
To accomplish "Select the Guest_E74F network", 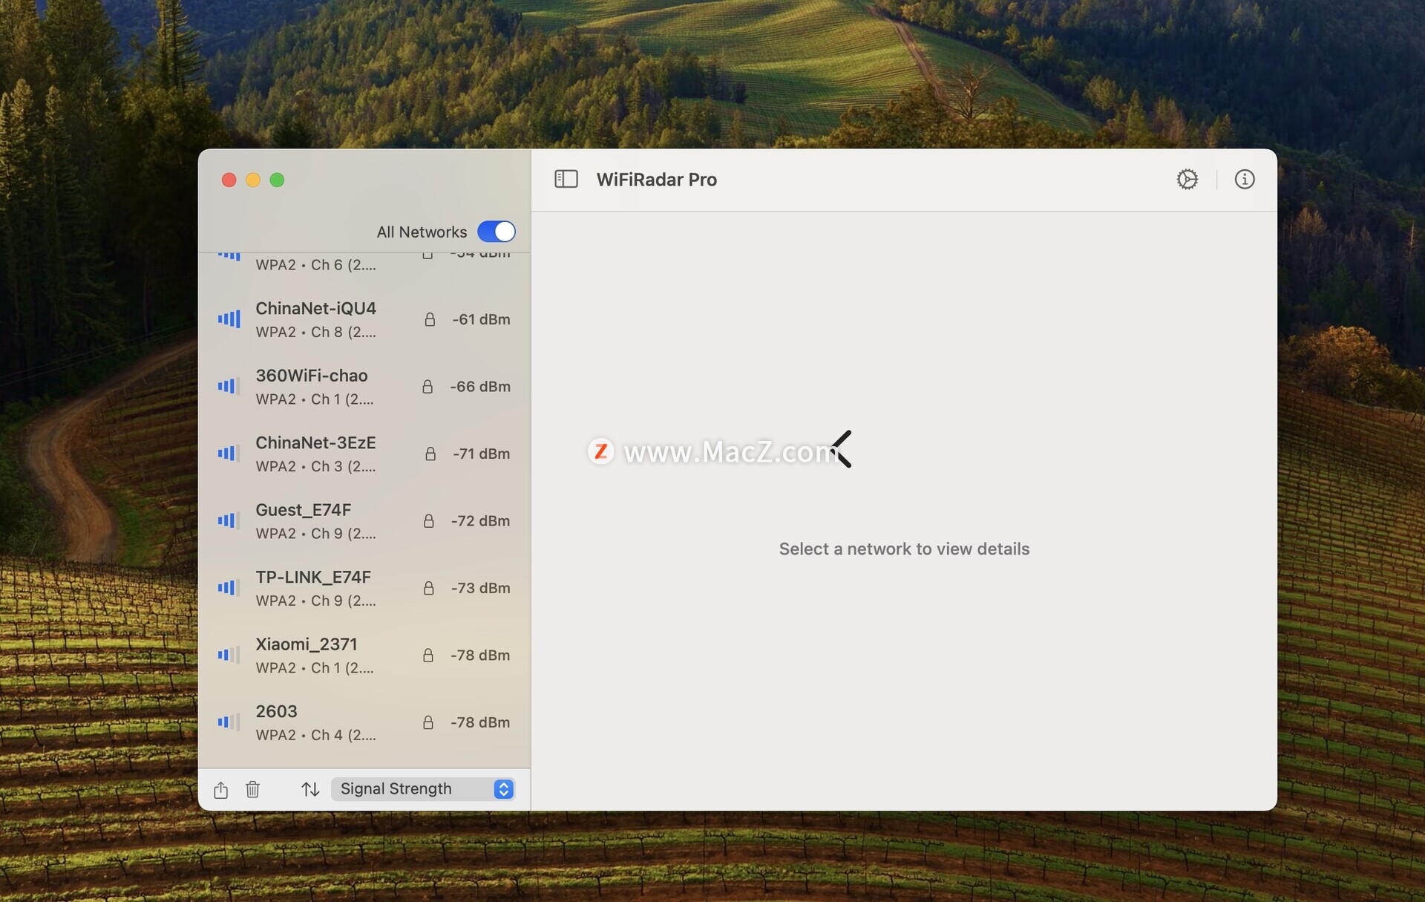I will click(364, 520).
